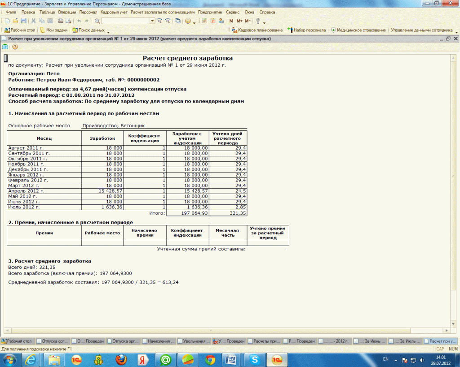
Task: Expand the arrow after Поиск данных
Action: 108,31
